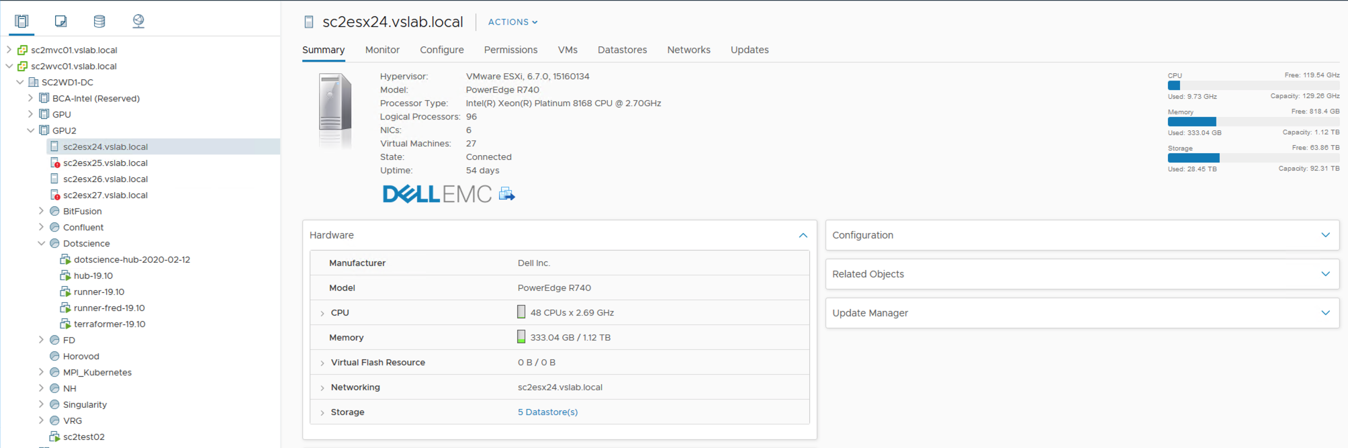Click the Memory usage bar
This screenshot has height=448, width=1348.
coord(1253,122)
